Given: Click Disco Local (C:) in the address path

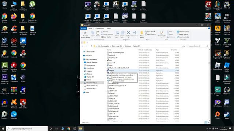Looking at the screenshot, I should (117, 46).
